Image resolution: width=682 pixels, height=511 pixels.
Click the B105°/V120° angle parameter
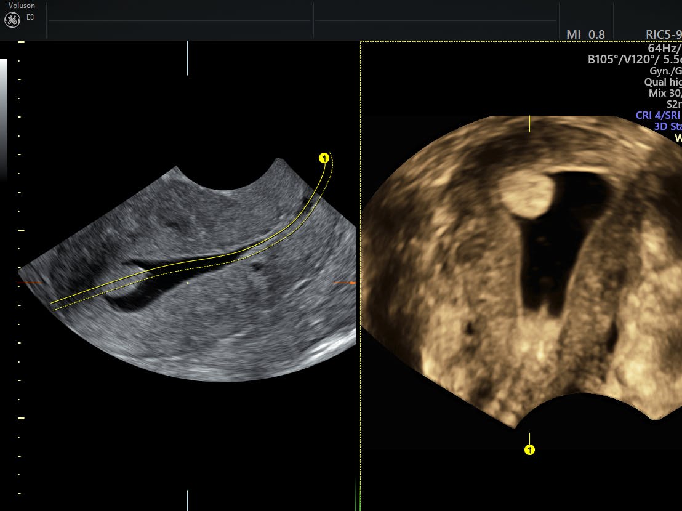click(634, 60)
